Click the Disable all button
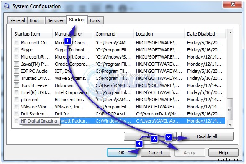This screenshot has height=164, width=246. coord(207,136)
